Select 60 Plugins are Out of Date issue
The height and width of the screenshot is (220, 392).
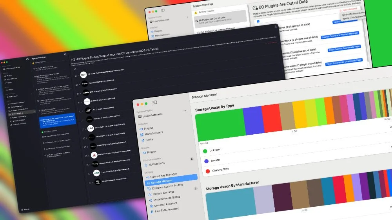pyautogui.click(x=220, y=19)
